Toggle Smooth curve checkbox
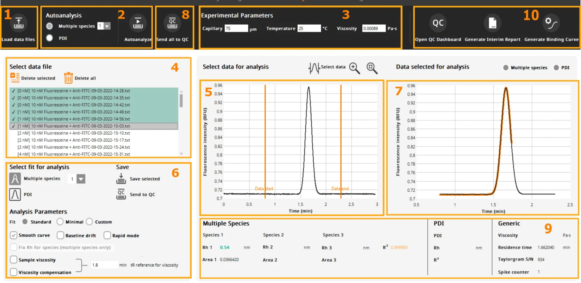This screenshot has height=283, width=581. pyautogui.click(x=13, y=235)
